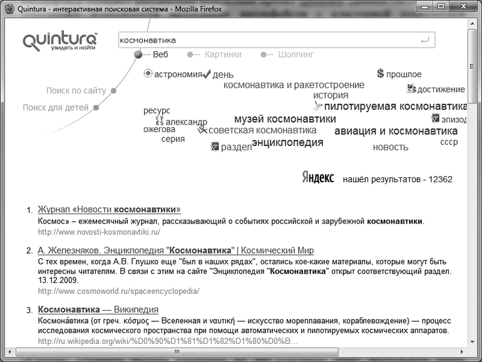This screenshot has width=482, height=362.
Task: Open the Журнал «Новости космонавтики» result
Action: coord(109,209)
